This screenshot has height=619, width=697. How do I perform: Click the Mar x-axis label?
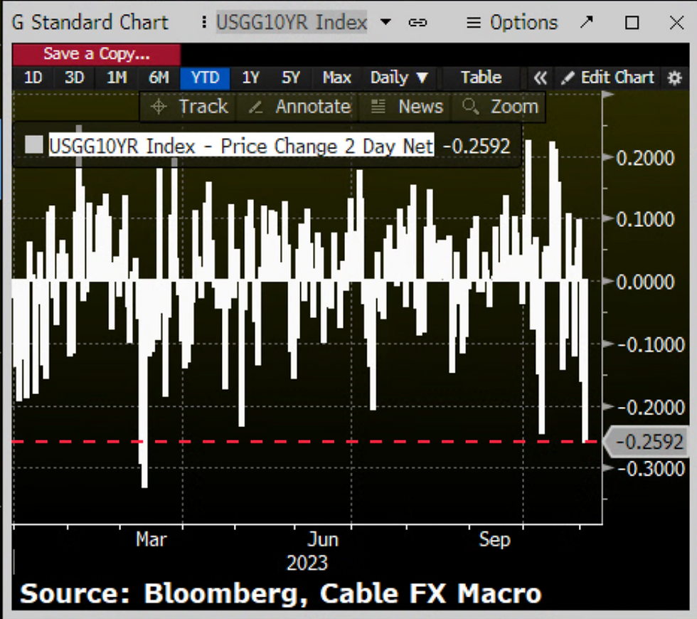(x=151, y=539)
